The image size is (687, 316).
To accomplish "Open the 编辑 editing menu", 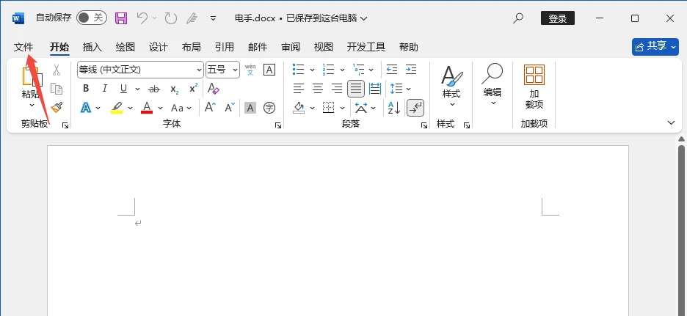I will [492, 85].
